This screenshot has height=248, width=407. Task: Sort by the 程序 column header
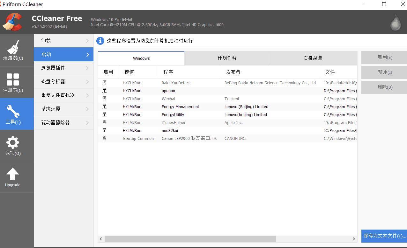[189, 72]
